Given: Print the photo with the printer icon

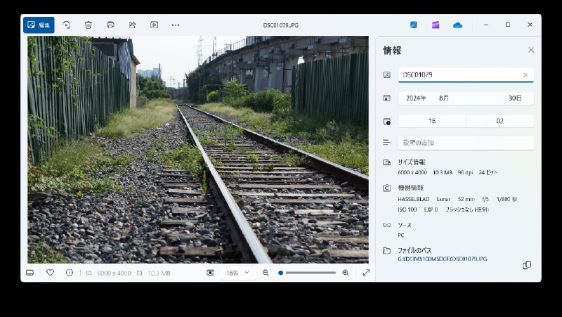Looking at the screenshot, I should [110, 25].
